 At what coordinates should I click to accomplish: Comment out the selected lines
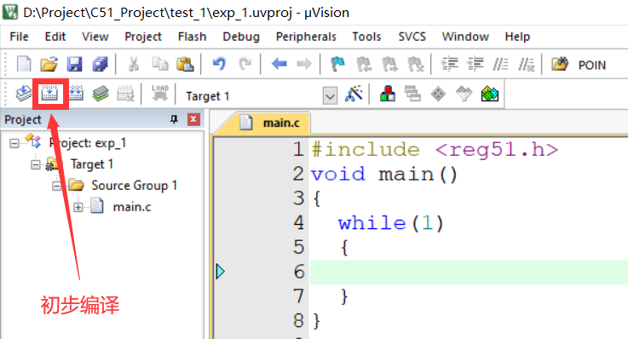(501, 64)
